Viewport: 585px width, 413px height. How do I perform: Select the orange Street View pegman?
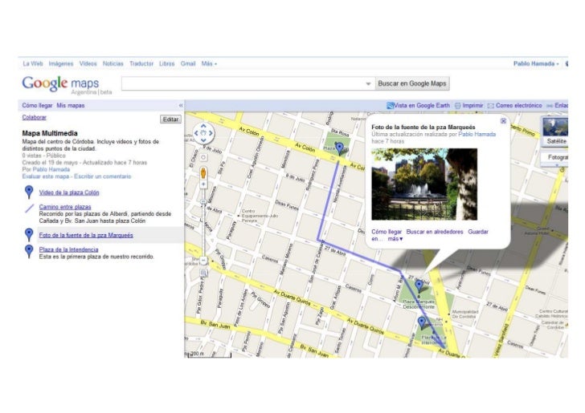pos(203,173)
